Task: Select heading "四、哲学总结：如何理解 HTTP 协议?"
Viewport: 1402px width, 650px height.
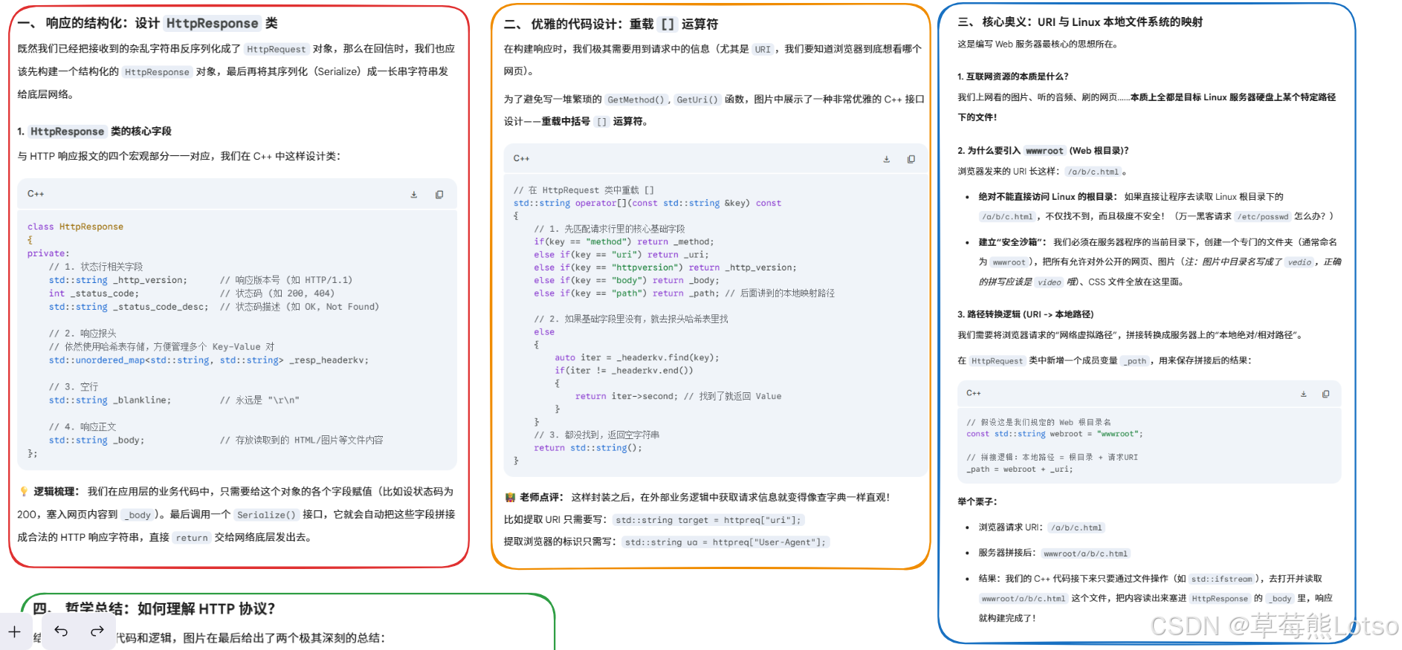Action: 154,608
